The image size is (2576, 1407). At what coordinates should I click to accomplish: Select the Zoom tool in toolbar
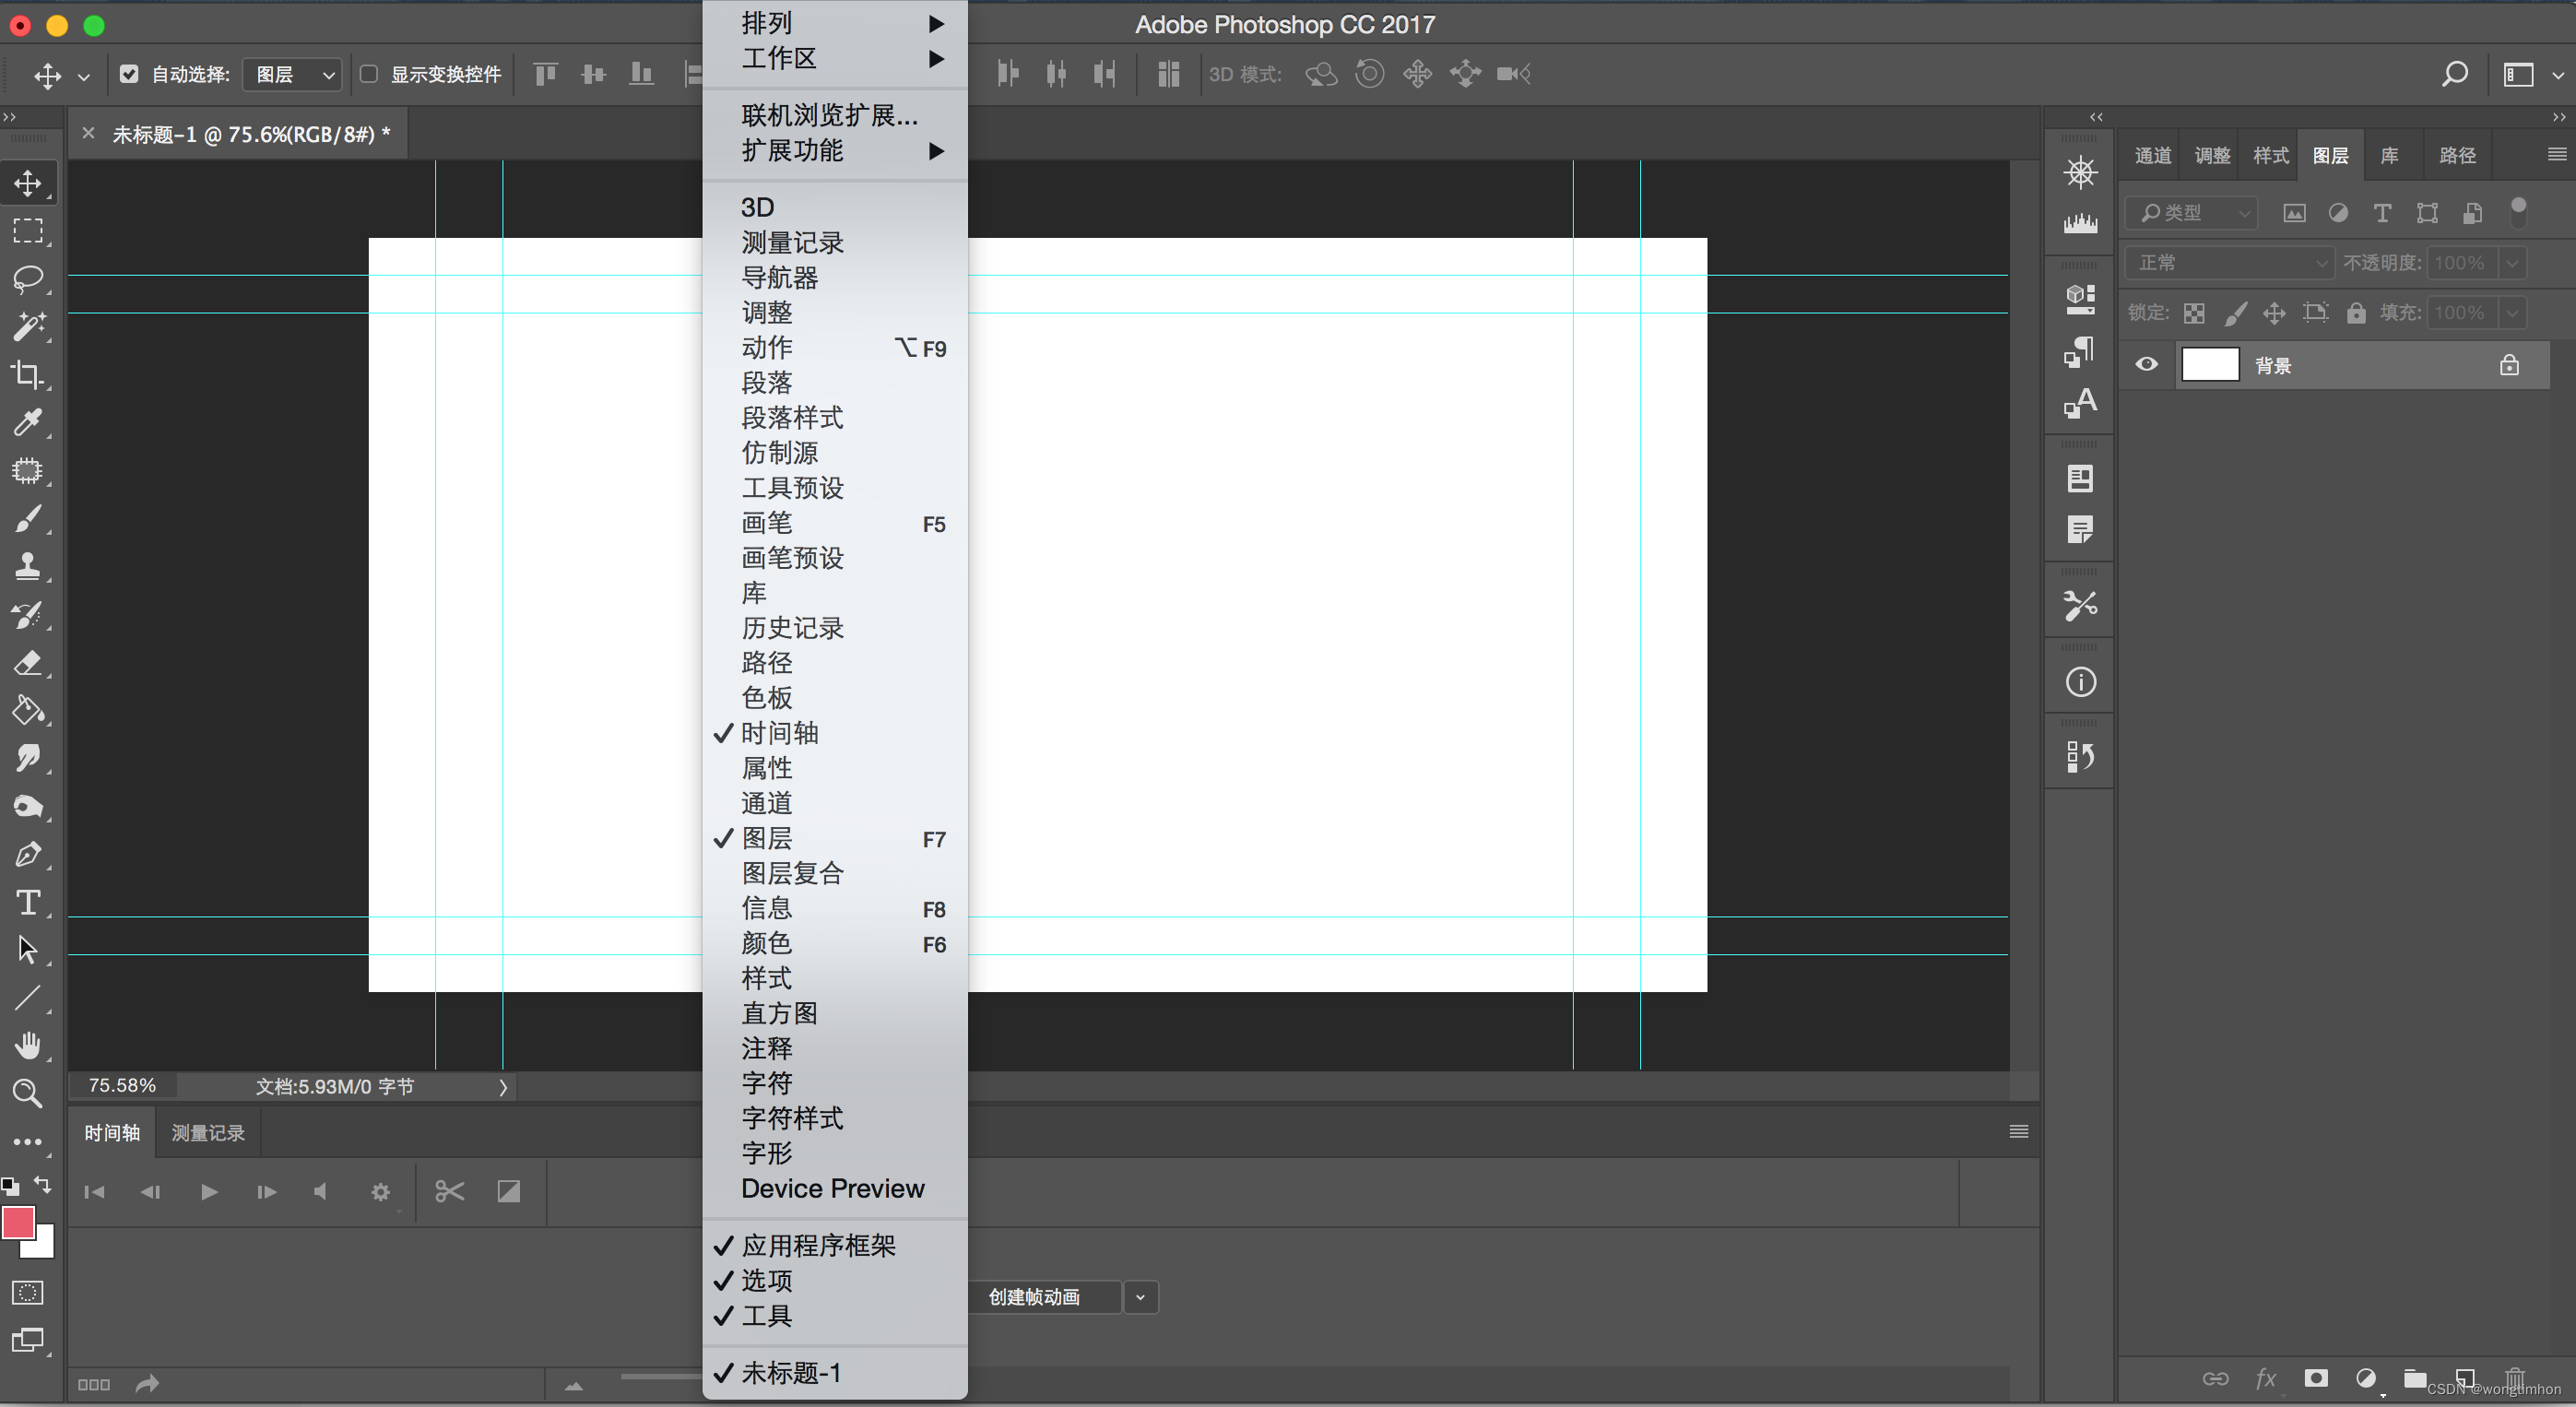(x=28, y=1094)
